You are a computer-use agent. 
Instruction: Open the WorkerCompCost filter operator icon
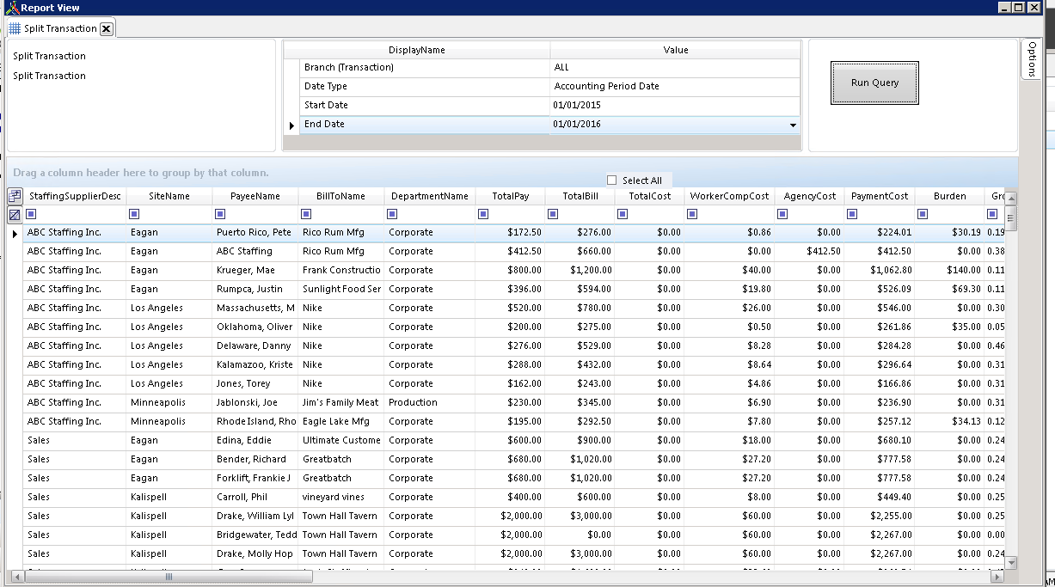[x=693, y=214]
